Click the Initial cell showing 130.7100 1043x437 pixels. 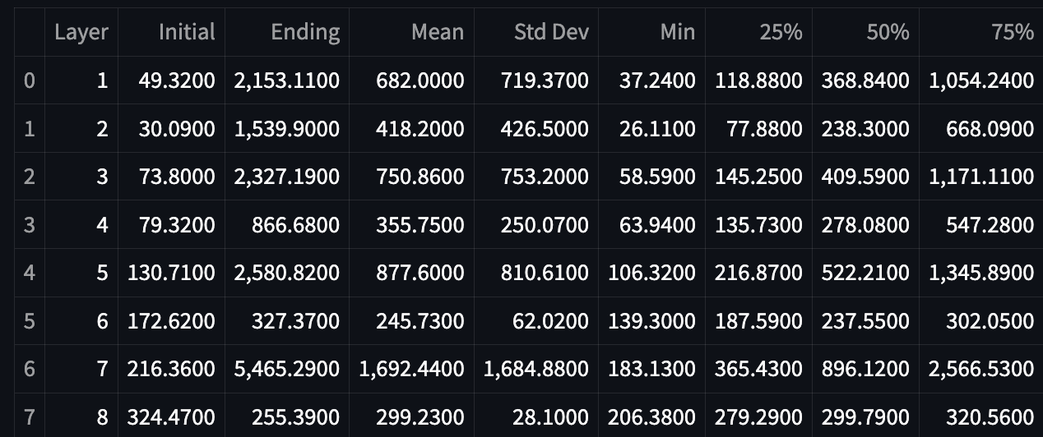click(171, 272)
